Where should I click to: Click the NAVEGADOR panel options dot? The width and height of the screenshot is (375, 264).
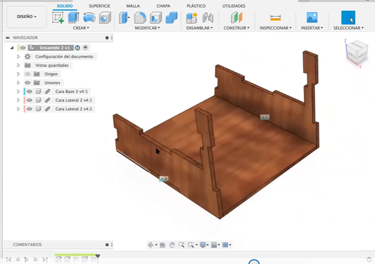tap(107, 38)
